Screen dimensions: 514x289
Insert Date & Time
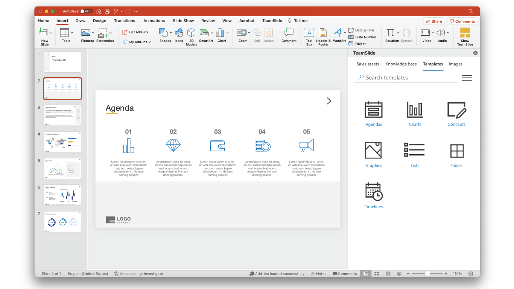point(361,30)
